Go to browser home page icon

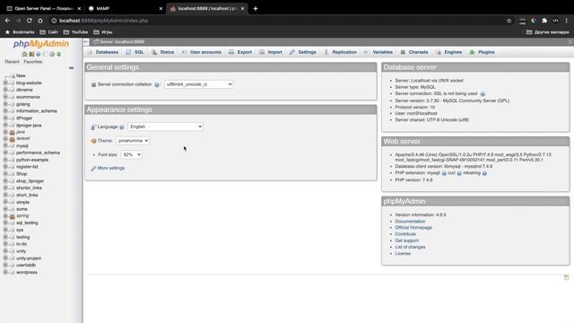coord(40,21)
